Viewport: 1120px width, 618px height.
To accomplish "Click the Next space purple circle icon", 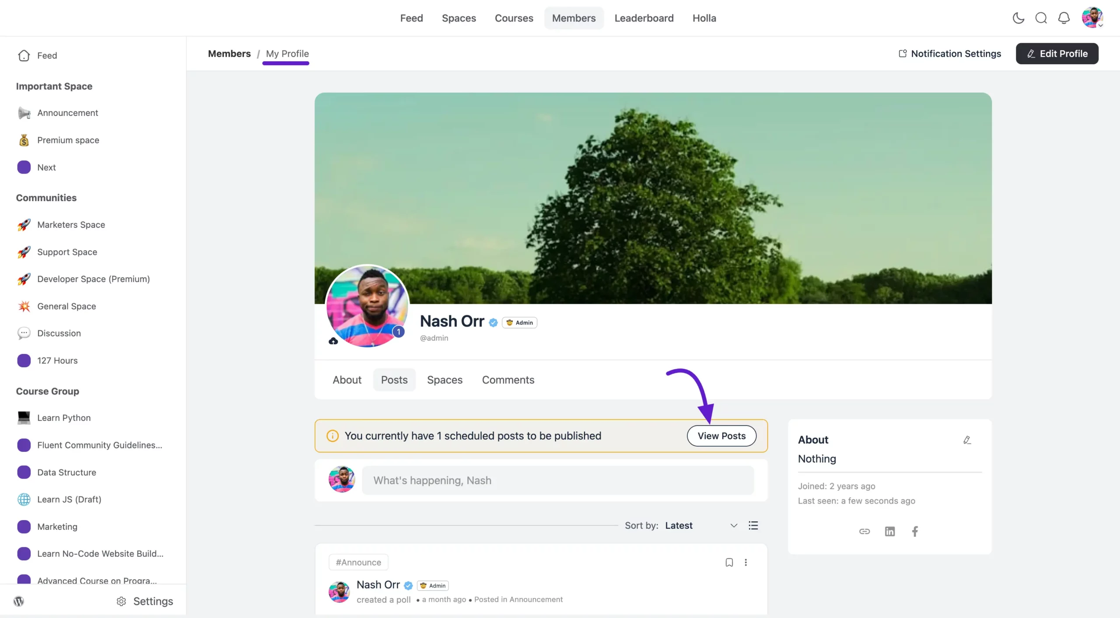I will coord(24,167).
